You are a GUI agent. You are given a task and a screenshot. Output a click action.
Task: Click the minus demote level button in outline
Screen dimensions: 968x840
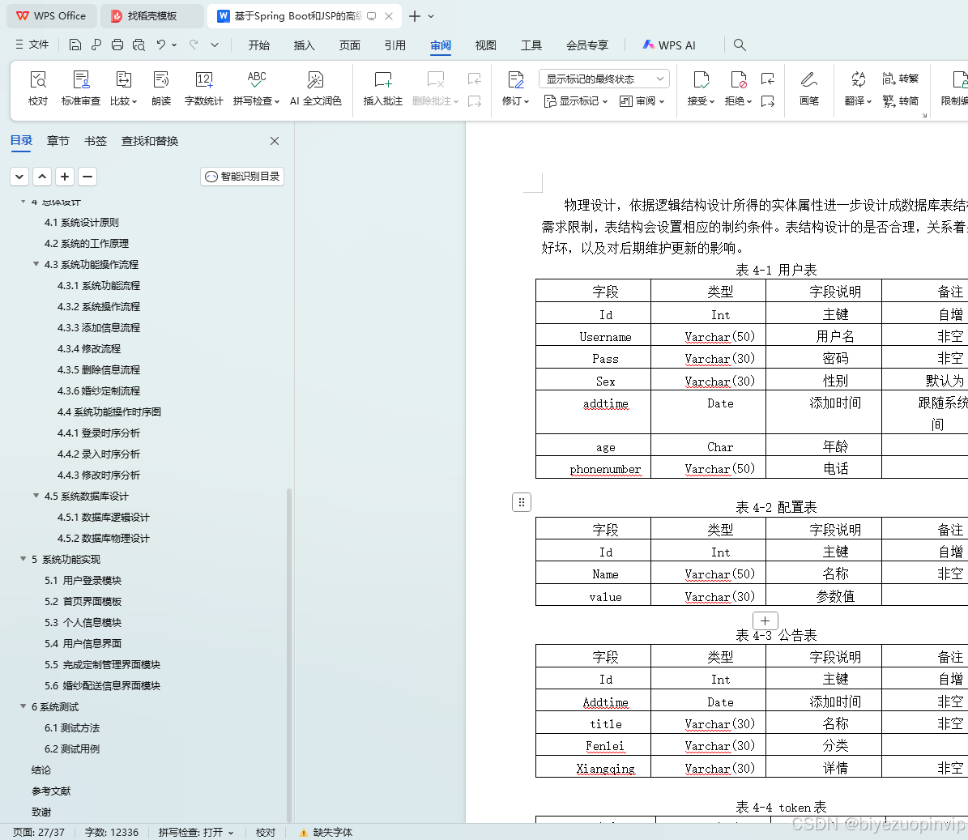87,177
